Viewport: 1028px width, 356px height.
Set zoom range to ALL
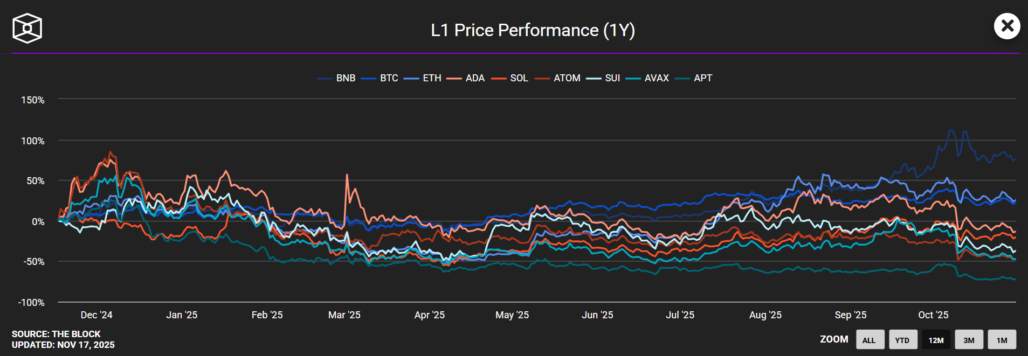[870, 340]
